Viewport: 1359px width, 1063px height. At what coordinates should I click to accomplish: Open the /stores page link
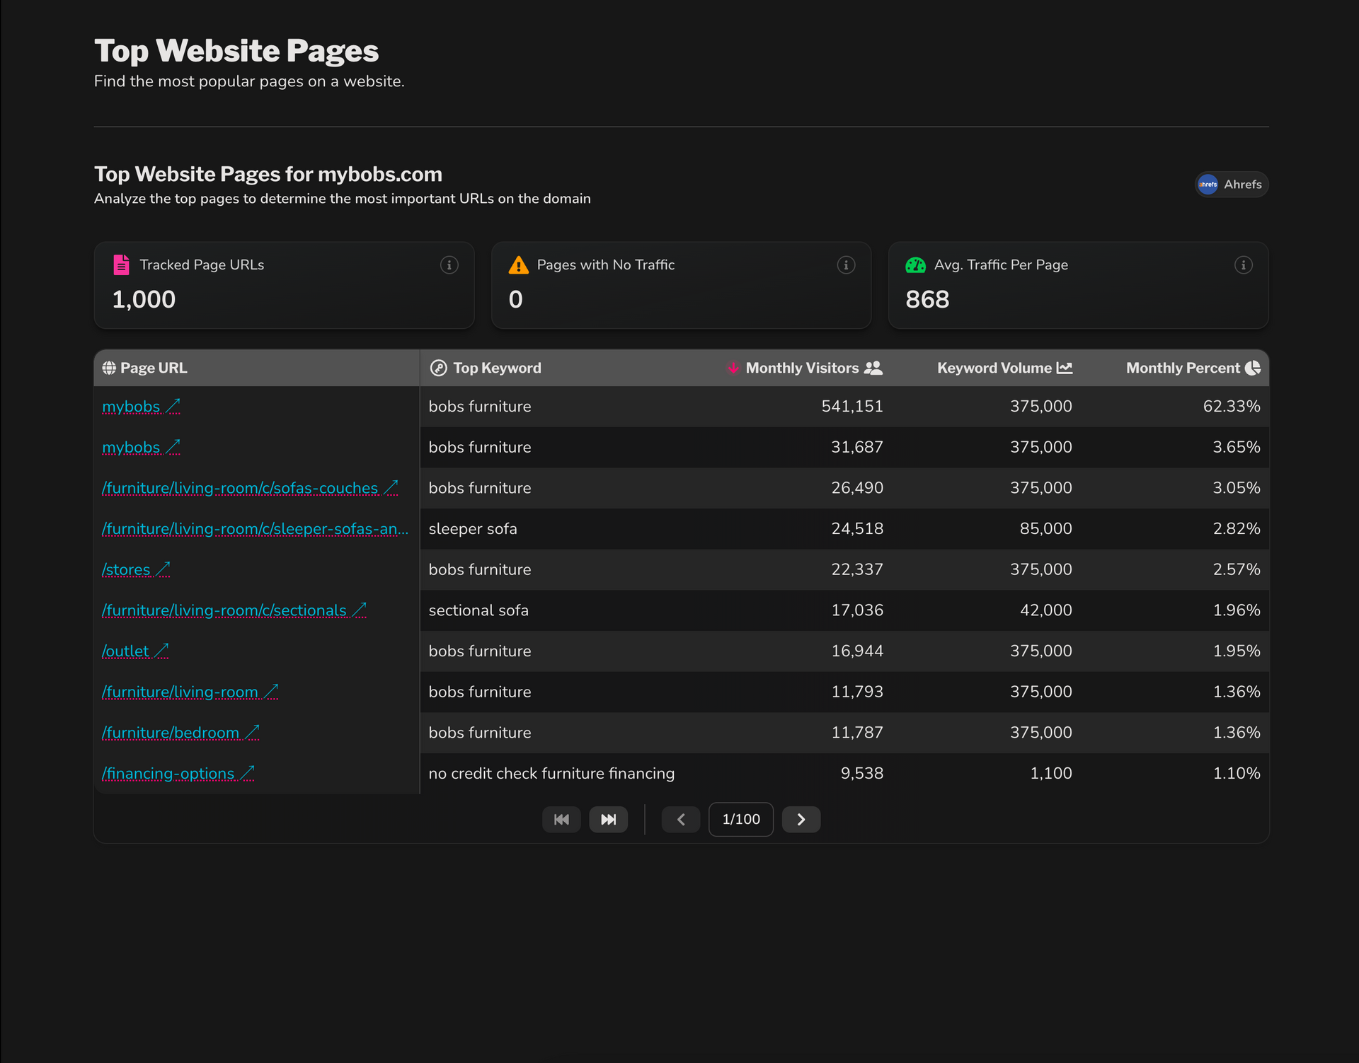[136, 569]
